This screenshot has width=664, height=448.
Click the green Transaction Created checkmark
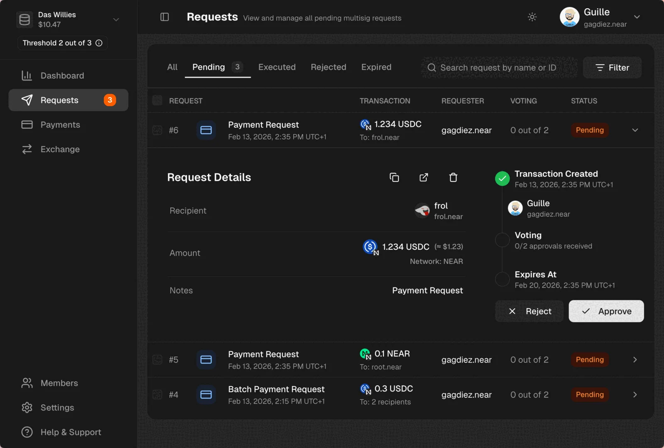(502, 179)
